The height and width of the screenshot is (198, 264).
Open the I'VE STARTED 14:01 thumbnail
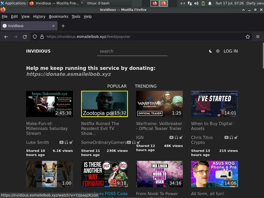pos(214,104)
